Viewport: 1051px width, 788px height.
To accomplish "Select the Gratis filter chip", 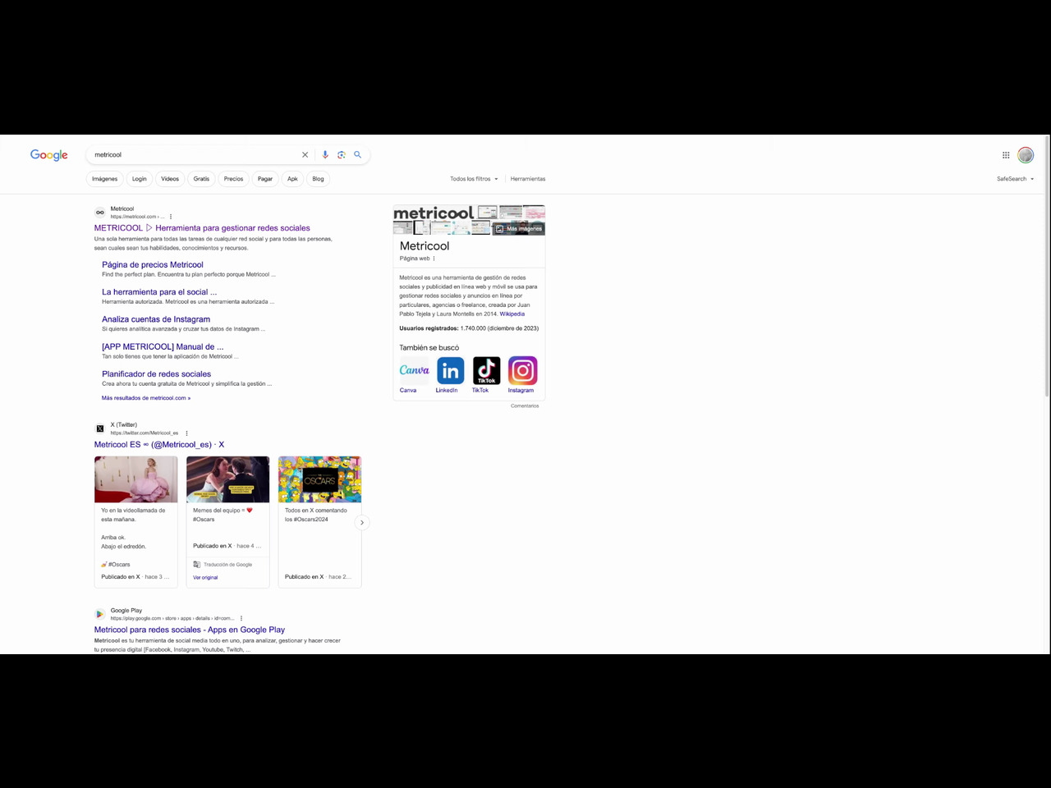I will tap(201, 179).
